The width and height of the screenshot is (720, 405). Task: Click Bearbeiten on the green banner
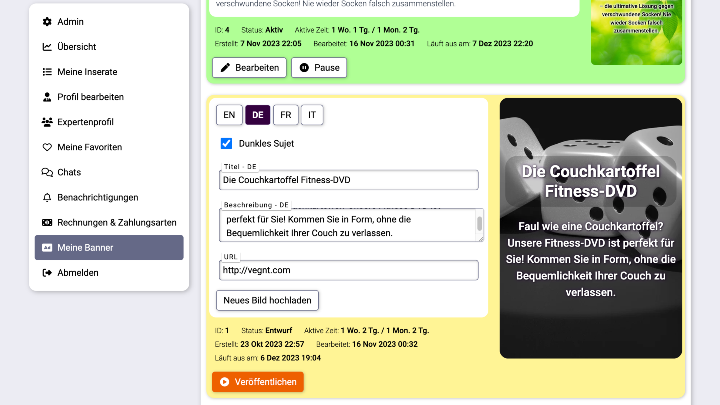tap(249, 68)
